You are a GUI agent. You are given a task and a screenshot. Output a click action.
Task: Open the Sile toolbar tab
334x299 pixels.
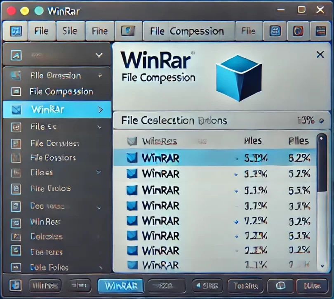pos(70,31)
